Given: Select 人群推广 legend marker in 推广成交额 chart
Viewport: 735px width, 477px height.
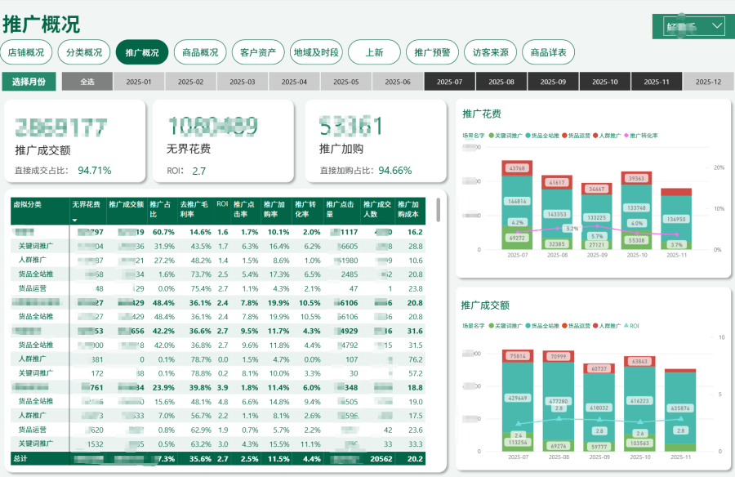Looking at the screenshot, I should click(597, 325).
